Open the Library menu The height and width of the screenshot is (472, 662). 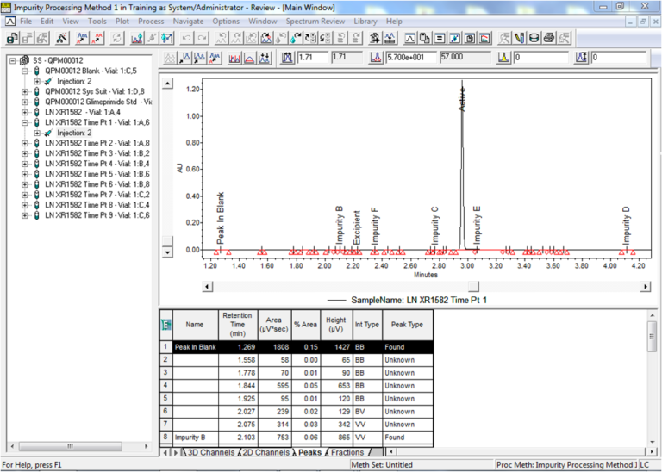pos(365,21)
